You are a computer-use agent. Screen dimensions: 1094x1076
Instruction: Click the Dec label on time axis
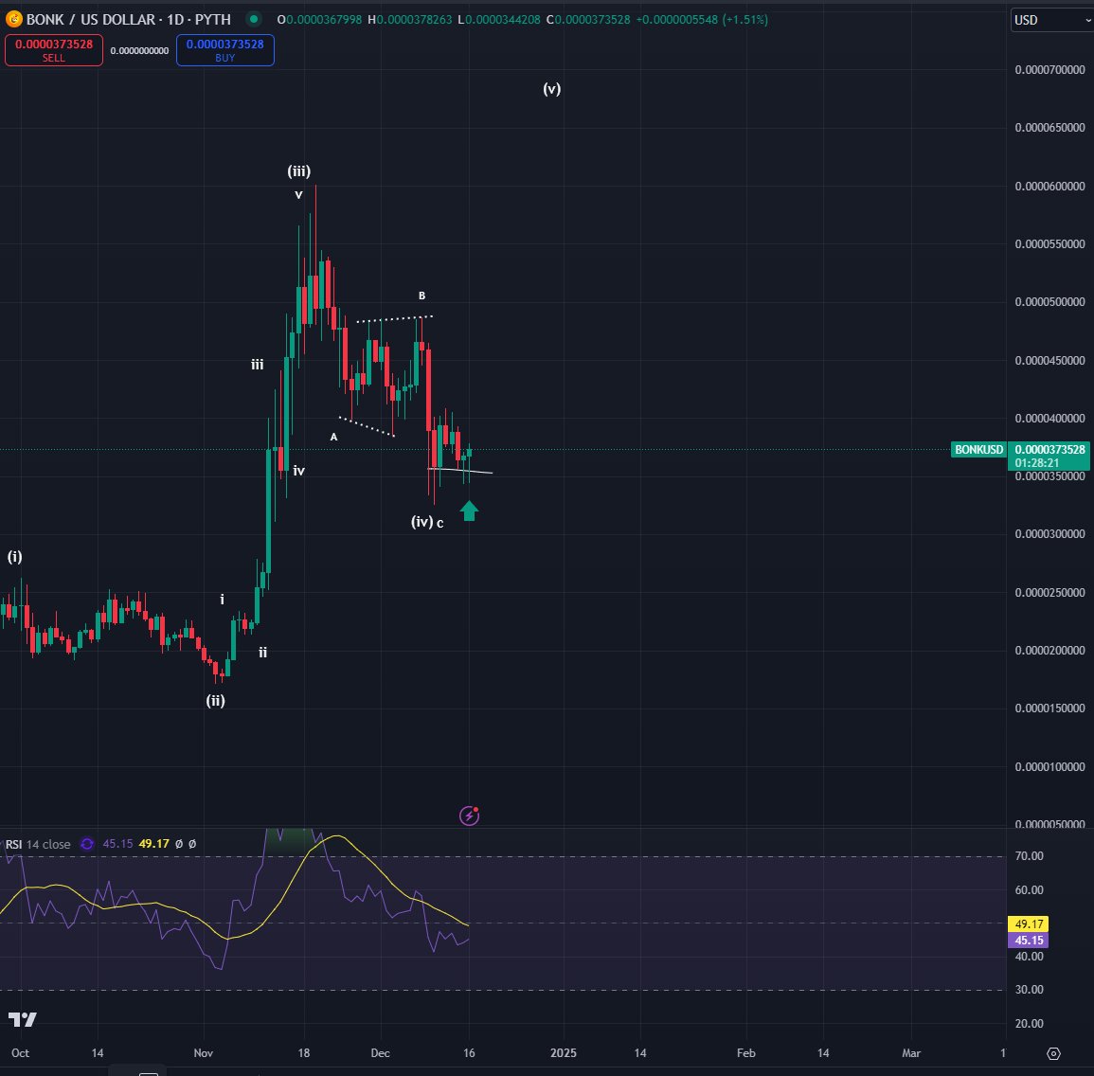[x=380, y=1053]
